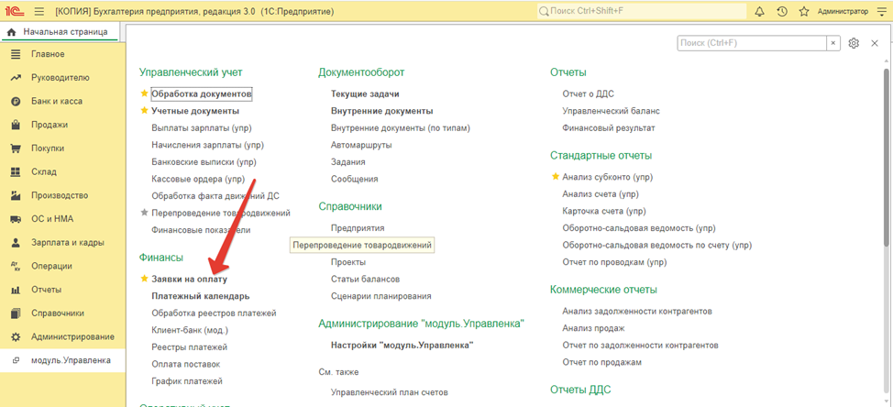Open Анализ задолженности контрагентов
Screen dimensions: 893x407
pyautogui.click(x=637, y=312)
